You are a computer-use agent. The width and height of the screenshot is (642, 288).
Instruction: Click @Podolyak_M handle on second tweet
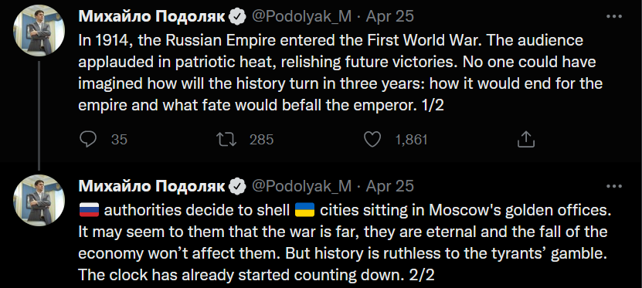[x=301, y=187]
